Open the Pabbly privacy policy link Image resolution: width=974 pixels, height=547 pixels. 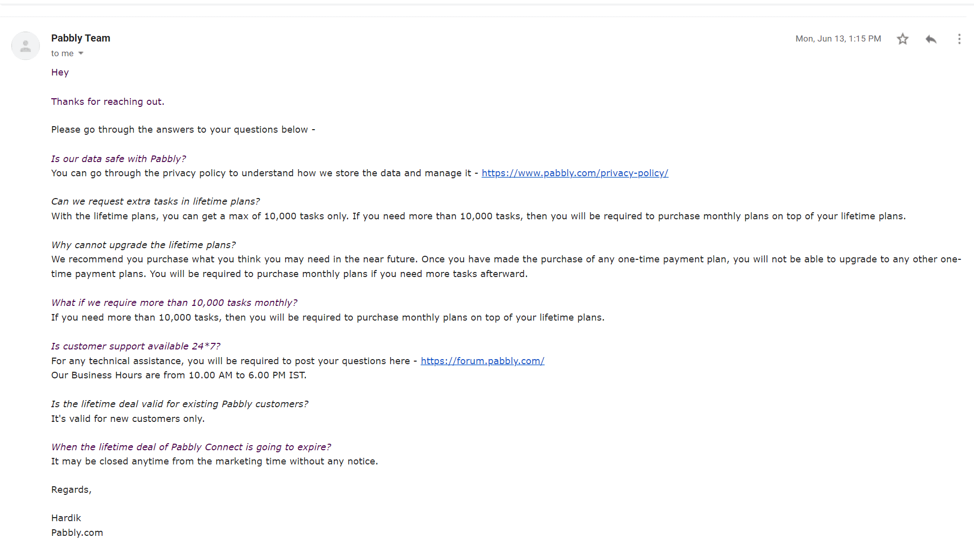575,173
